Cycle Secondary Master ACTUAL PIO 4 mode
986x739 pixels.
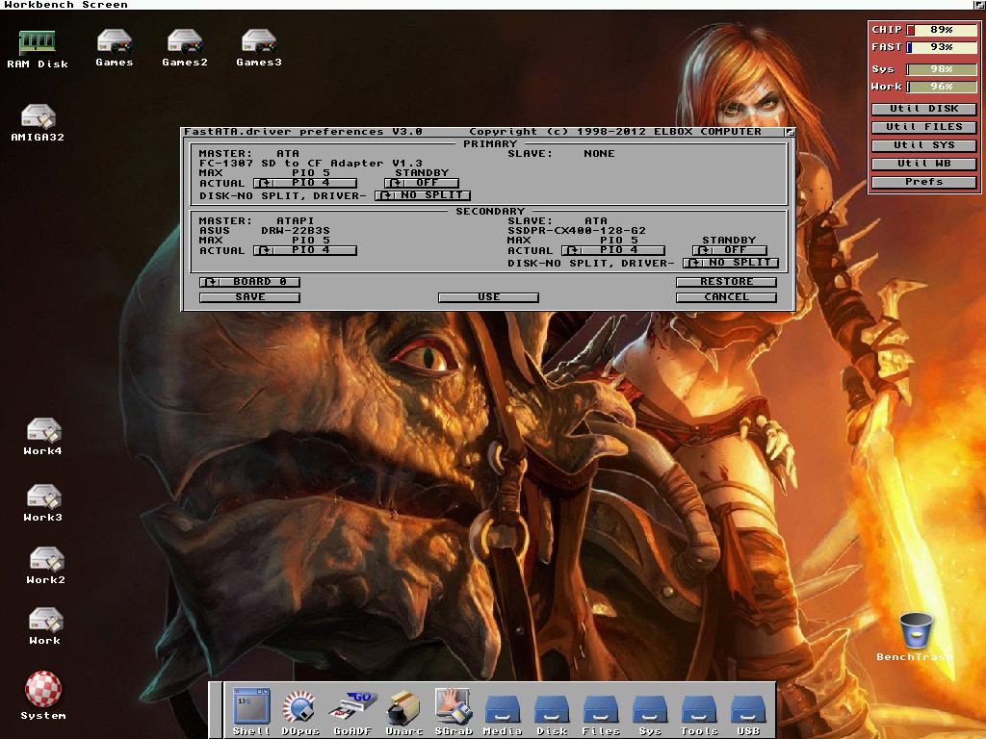click(305, 250)
